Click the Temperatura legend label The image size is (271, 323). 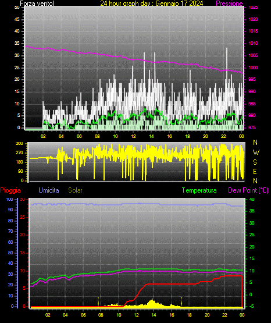(199, 190)
